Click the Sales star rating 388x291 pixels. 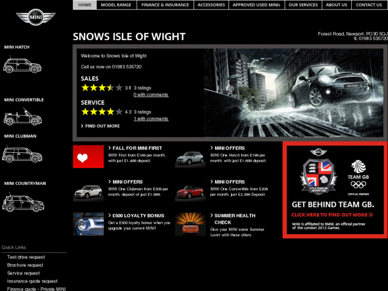pos(102,88)
